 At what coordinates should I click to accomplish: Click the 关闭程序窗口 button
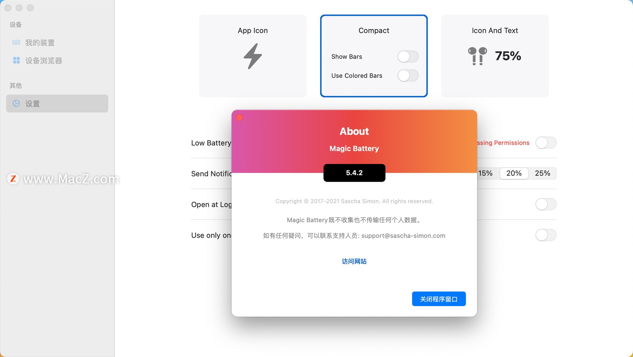click(x=439, y=298)
